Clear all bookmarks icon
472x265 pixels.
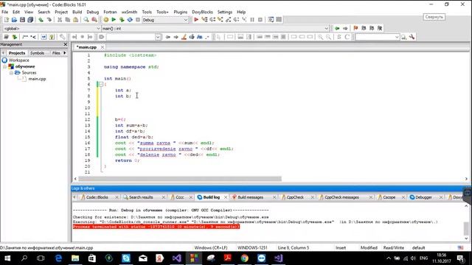click(380, 28)
